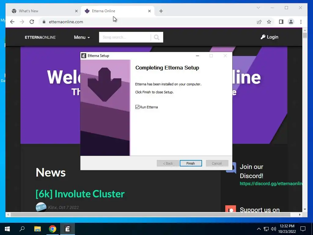Open Windows taskbar search

coord(22,229)
